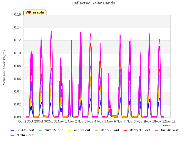Click the Solar Raditaion (W/m2) axis label

4,67
